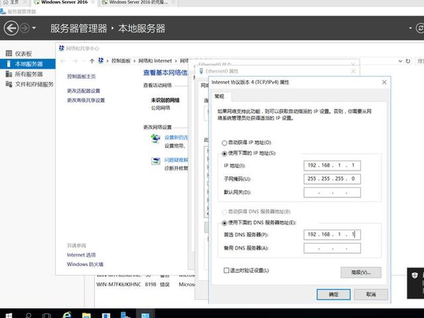Viewport: 424px width, 318px height.
Task: Switch to the Windows Server 2016 的克隆 tab
Action: click(138, 3)
